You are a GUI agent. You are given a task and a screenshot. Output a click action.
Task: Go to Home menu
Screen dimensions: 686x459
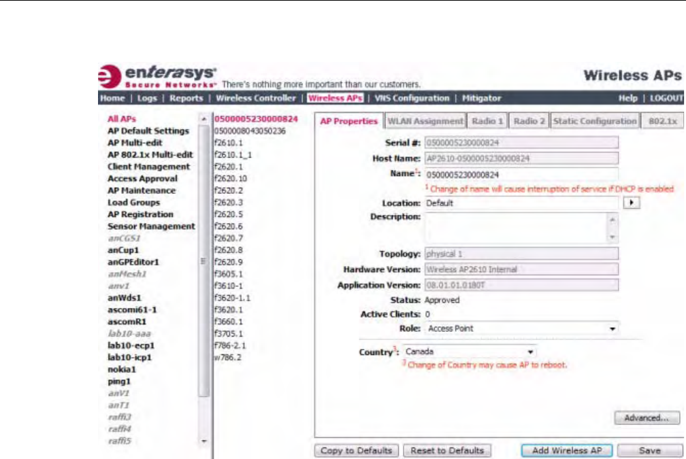click(112, 99)
